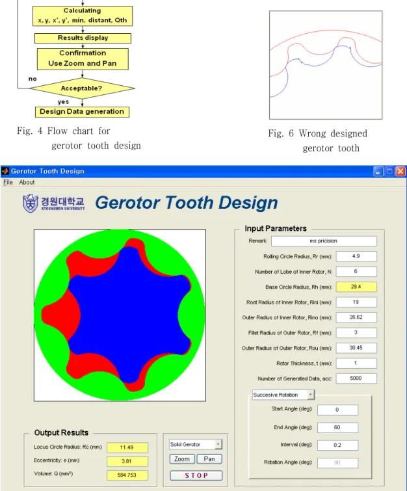Edit the Outer Radius of Inner Rotor field
Viewport: 407px width, 491px height.
click(356, 317)
